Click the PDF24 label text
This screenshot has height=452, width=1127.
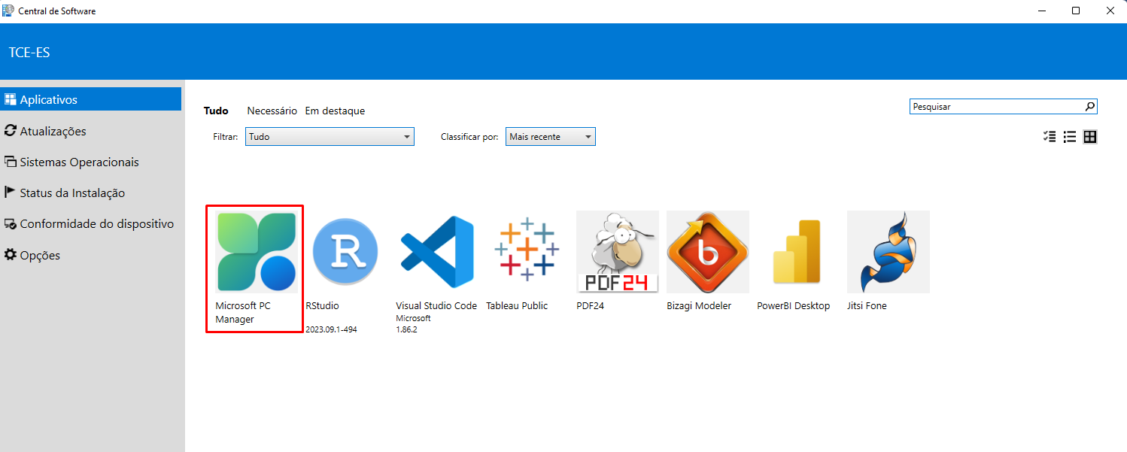click(591, 306)
